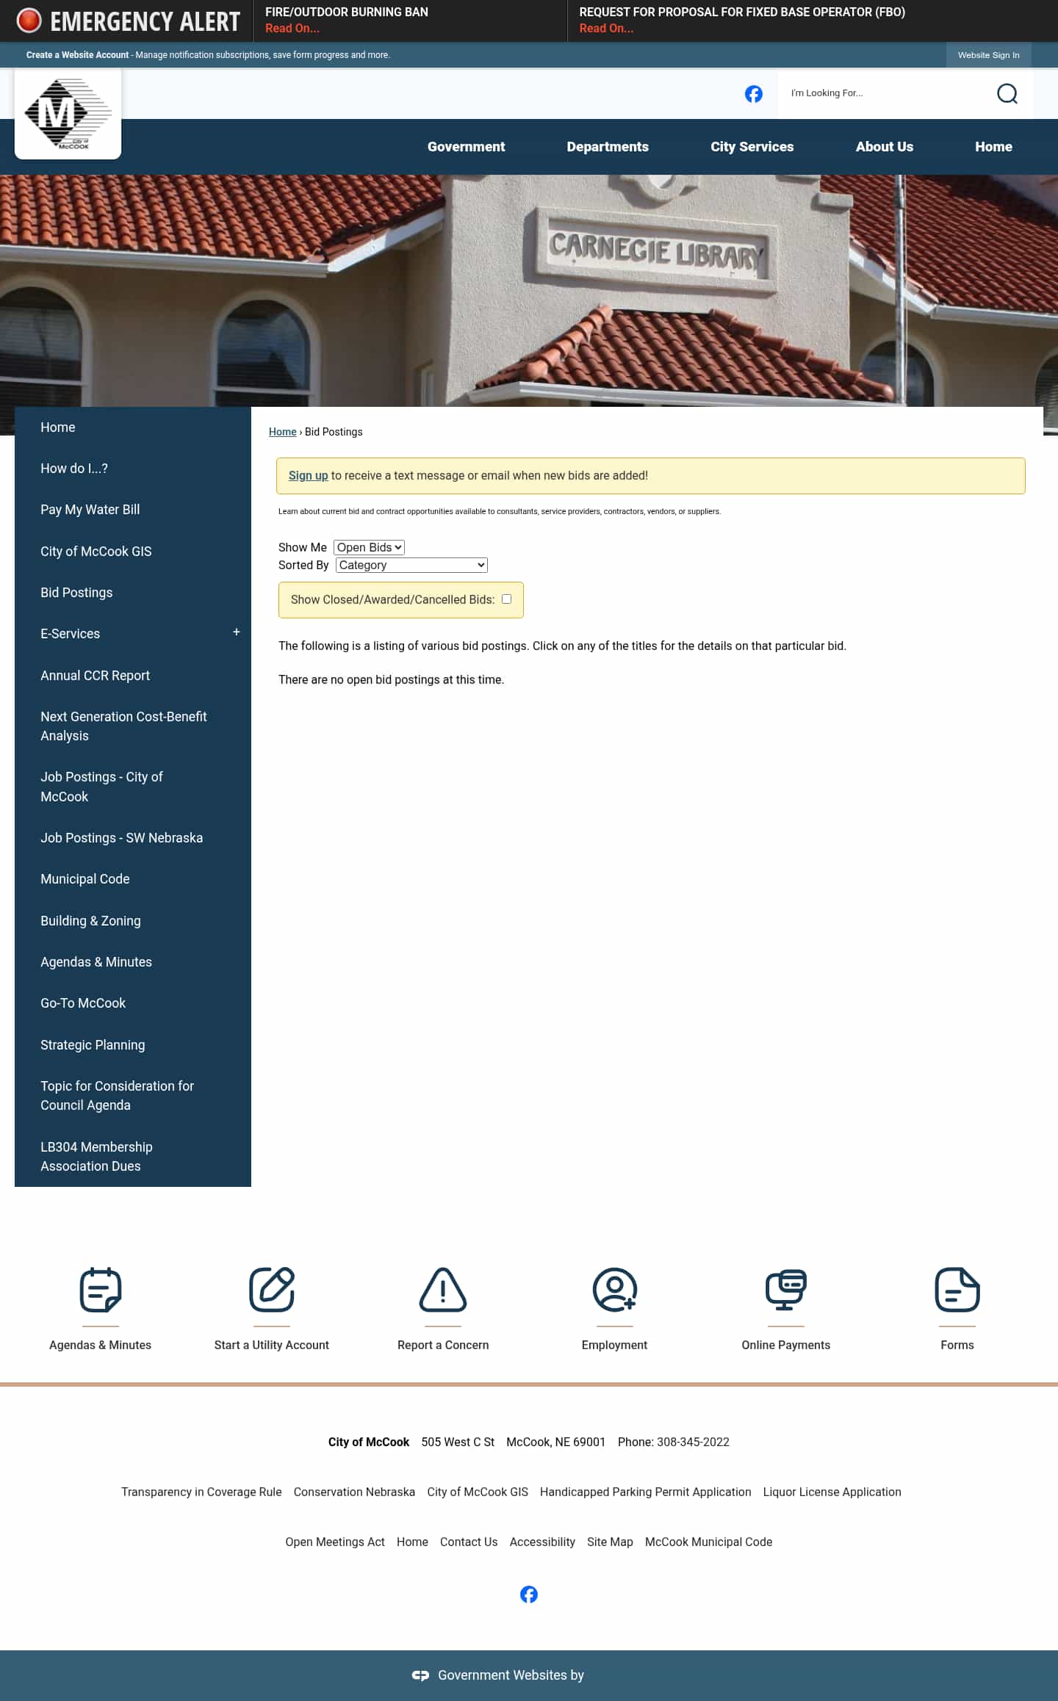
Task: Expand the E-Services plus sign
Action: click(237, 632)
